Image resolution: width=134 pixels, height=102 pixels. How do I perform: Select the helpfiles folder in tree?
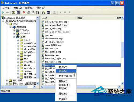coord(29,52)
